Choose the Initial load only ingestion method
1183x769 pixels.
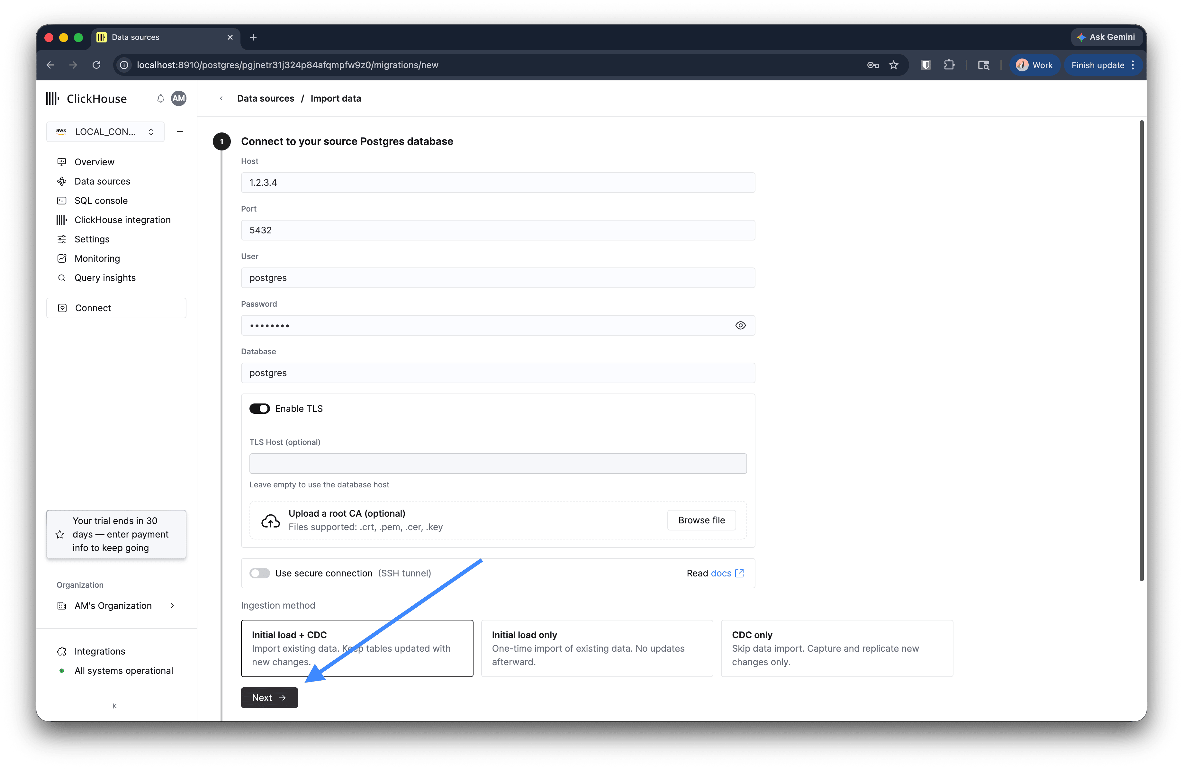tap(597, 648)
